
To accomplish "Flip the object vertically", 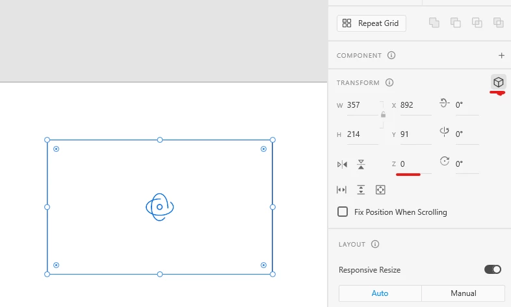I will click(x=361, y=164).
